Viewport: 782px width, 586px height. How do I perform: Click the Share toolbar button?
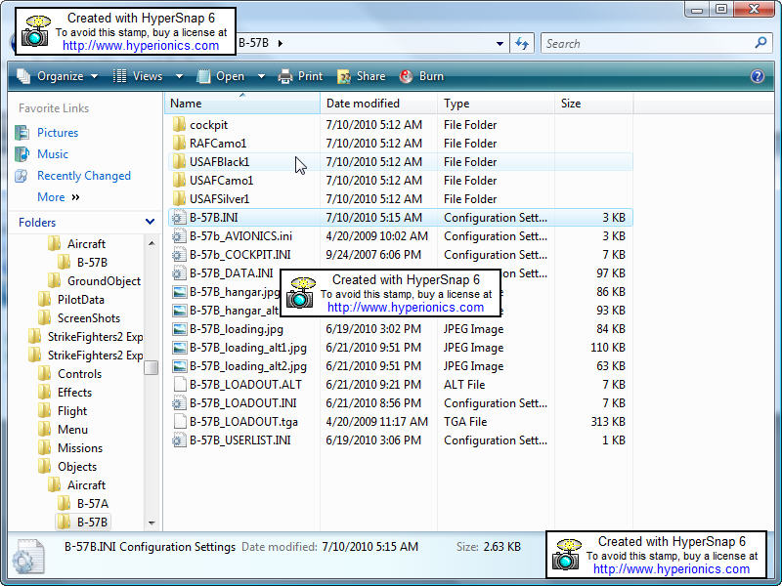(361, 76)
